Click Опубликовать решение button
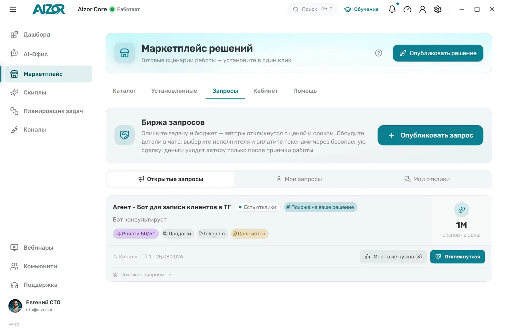 [438, 53]
